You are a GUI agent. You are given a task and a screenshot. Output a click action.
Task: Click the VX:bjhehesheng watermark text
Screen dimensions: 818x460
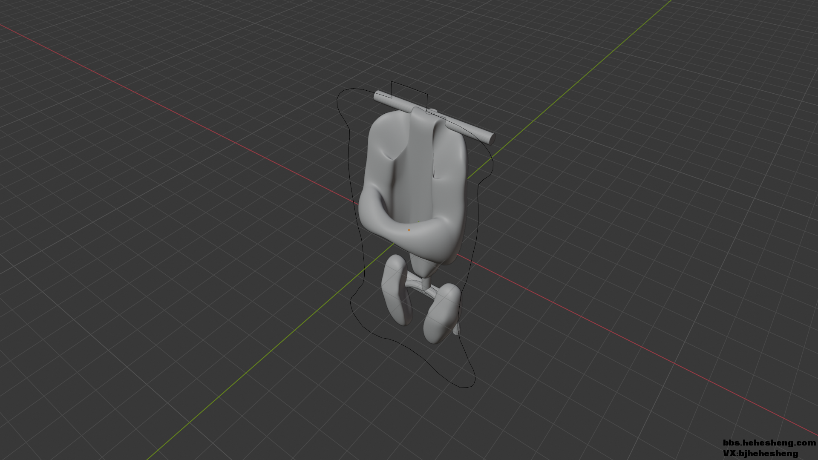[x=760, y=454]
